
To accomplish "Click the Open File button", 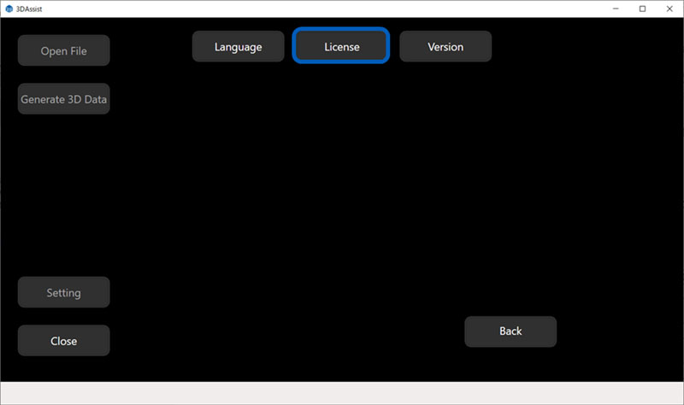I will pyautogui.click(x=64, y=51).
